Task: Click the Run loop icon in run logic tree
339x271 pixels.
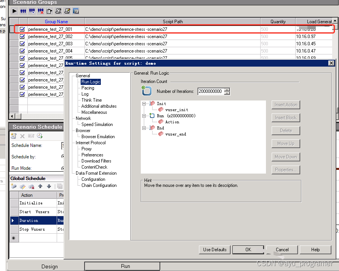Action: [152, 115]
